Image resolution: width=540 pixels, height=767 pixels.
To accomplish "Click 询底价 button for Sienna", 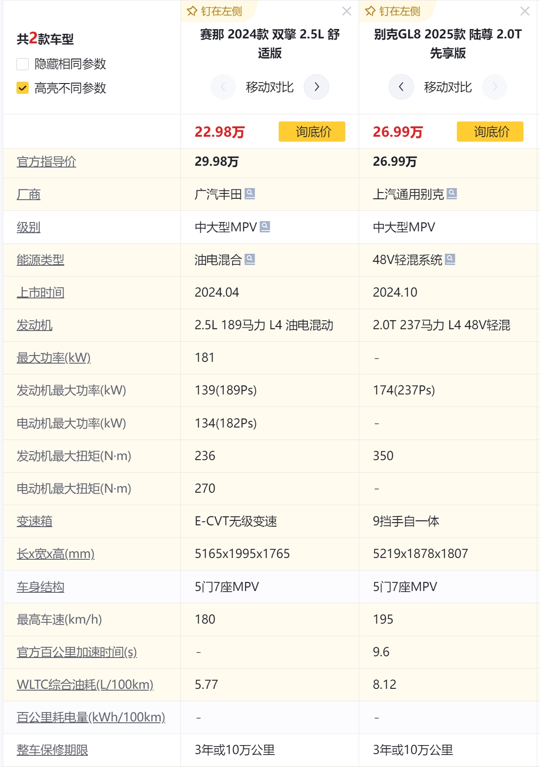I will (312, 132).
